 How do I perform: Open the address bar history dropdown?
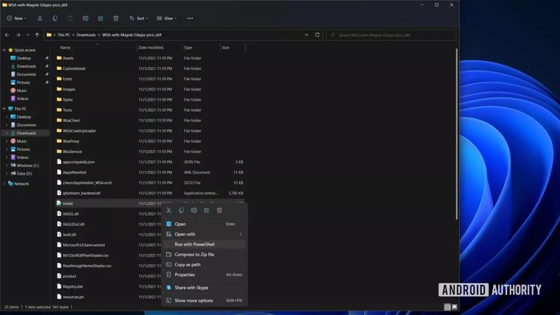click(x=306, y=35)
